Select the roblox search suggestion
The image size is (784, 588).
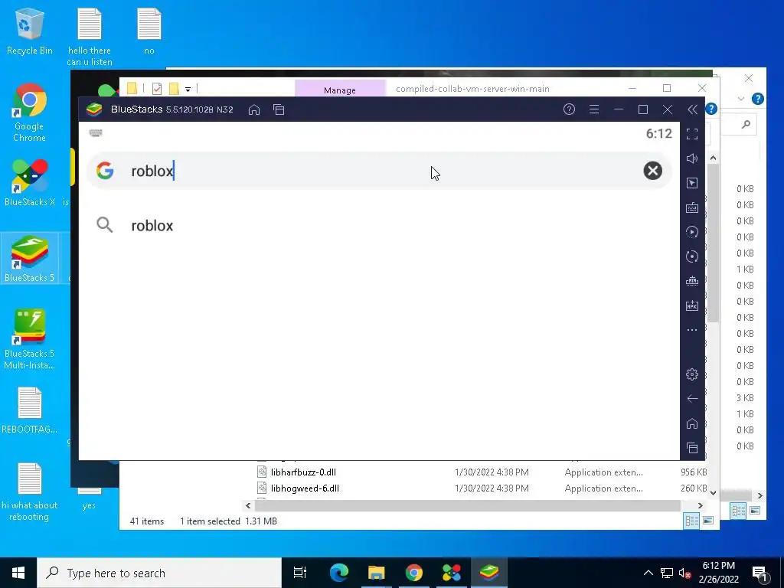click(x=152, y=226)
